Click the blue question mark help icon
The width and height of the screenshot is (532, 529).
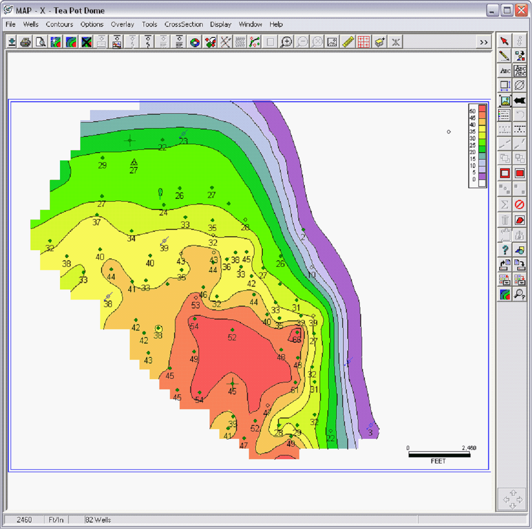[505, 250]
